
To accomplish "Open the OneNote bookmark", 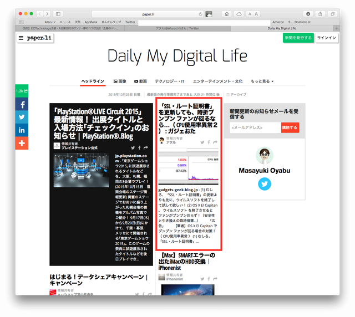I will (302, 22).
